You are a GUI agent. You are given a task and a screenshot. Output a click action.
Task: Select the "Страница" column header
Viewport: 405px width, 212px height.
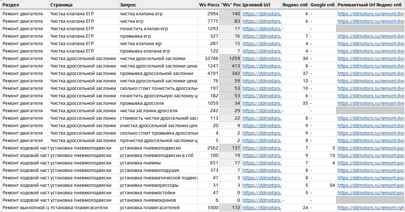click(84, 5)
